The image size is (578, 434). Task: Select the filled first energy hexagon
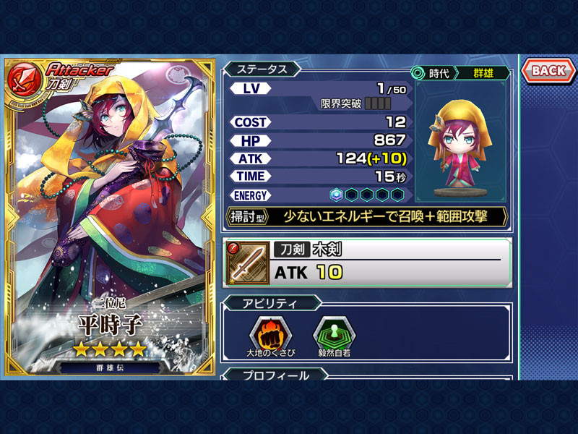[x=336, y=195]
